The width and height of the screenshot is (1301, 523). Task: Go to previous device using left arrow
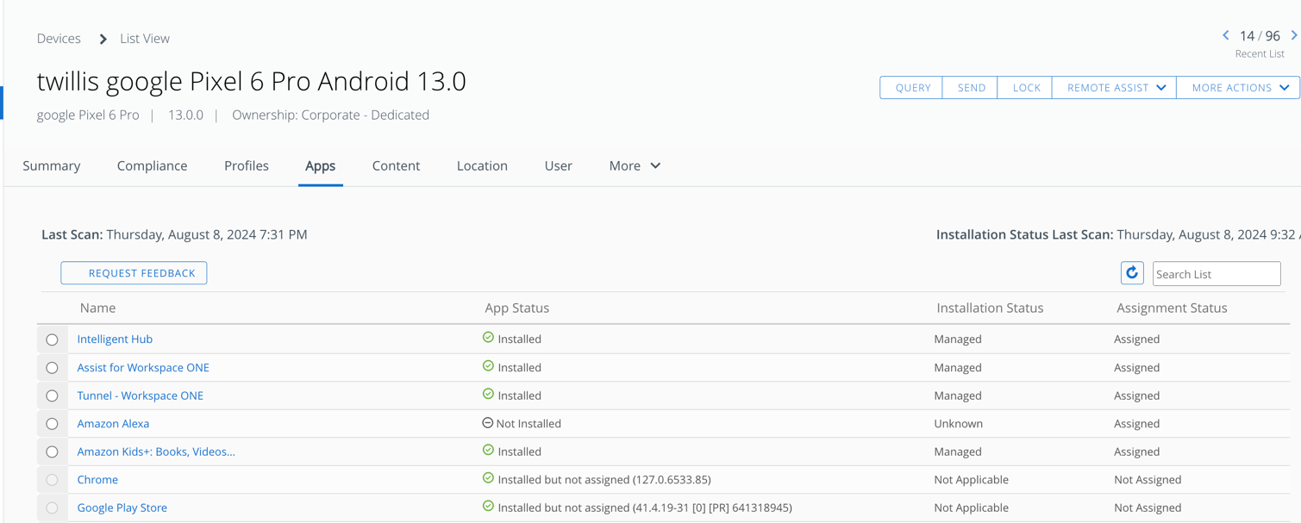click(1225, 36)
